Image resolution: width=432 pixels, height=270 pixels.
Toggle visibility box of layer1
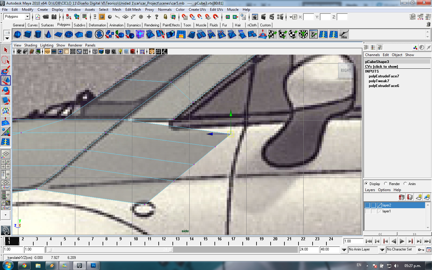pos(367,211)
